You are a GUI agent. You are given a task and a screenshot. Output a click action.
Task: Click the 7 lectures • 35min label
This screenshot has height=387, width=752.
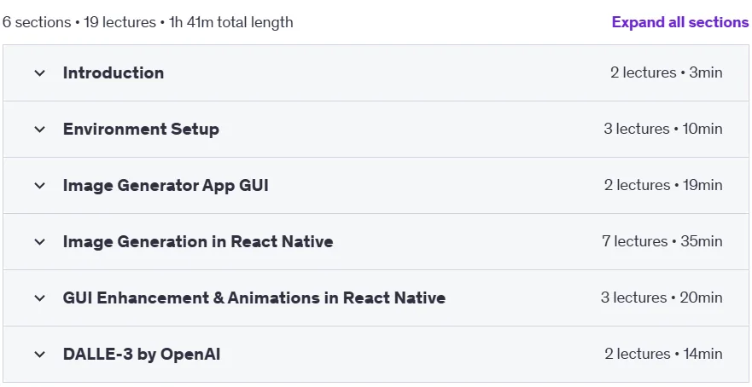coord(662,241)
